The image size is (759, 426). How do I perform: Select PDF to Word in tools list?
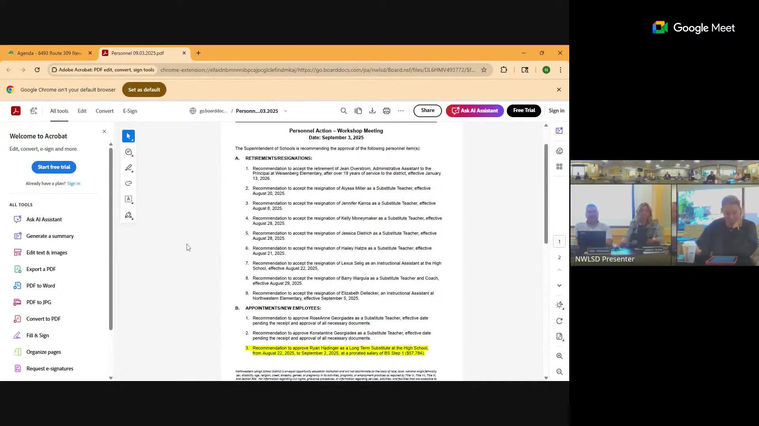coord(41,286)
